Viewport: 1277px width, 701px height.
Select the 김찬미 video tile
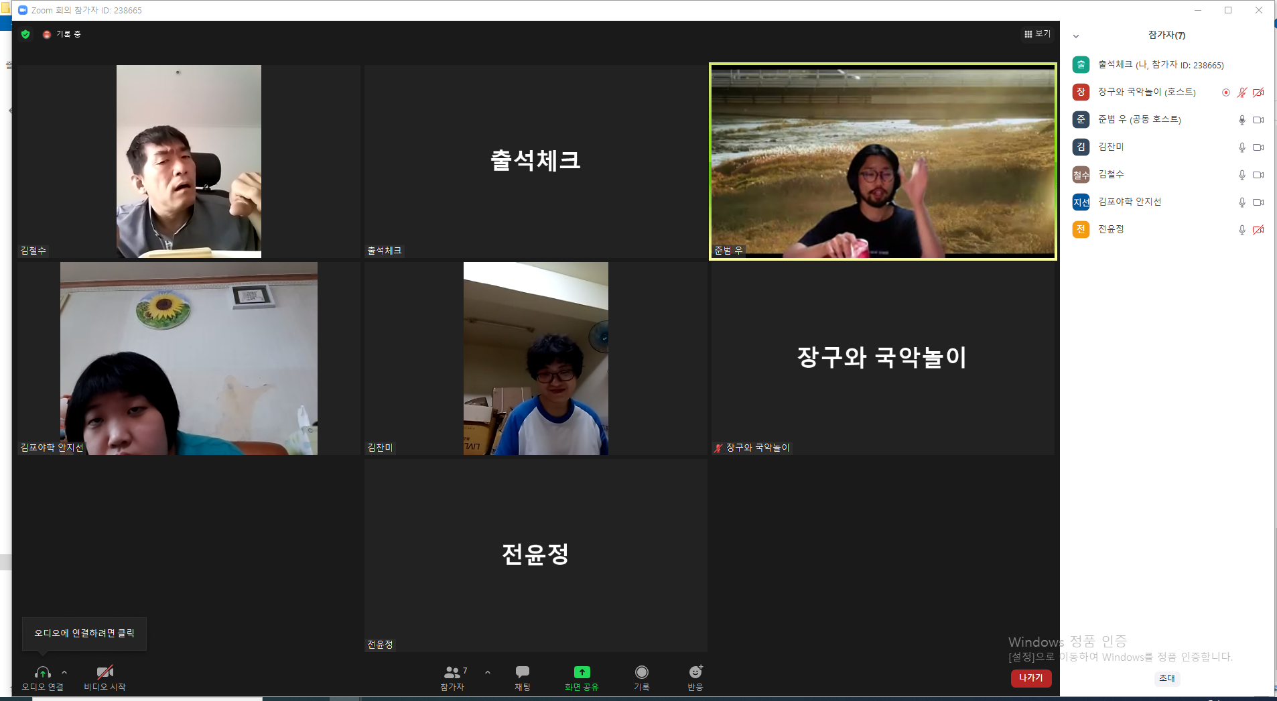click(536, 359)
